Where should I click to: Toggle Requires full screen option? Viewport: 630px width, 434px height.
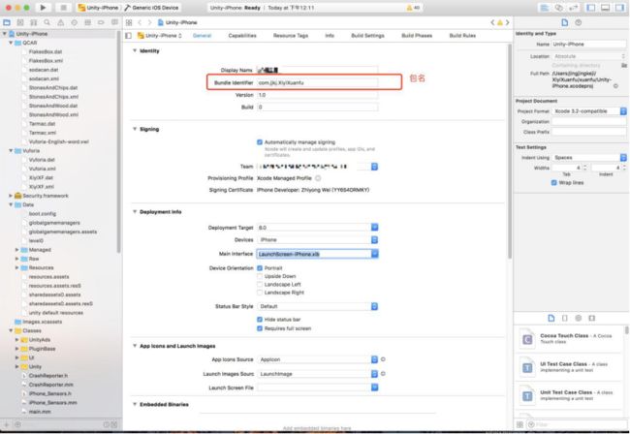(x=260, y=328)
